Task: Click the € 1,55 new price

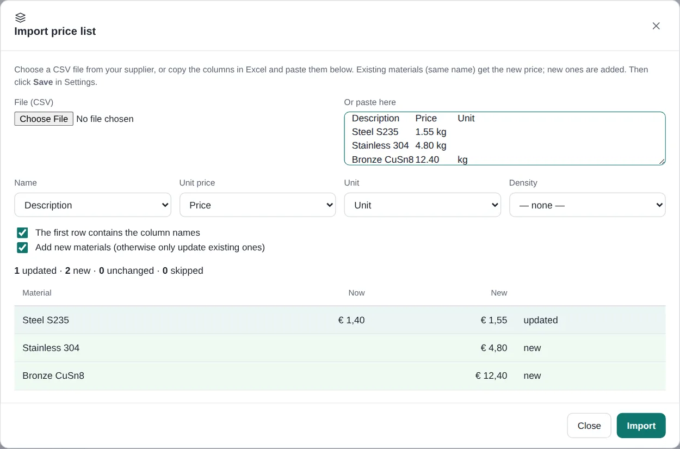Action: (x=494, y=320)
